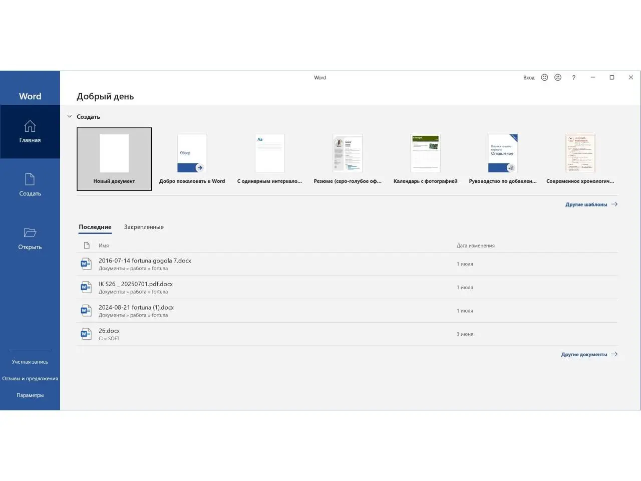Choose the Календарь с фотографией template
The height and width of the screenshot is (481, 641).
click(425, 159)
